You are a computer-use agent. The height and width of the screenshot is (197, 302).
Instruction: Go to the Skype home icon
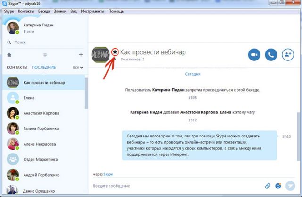[x=9, y=55]
